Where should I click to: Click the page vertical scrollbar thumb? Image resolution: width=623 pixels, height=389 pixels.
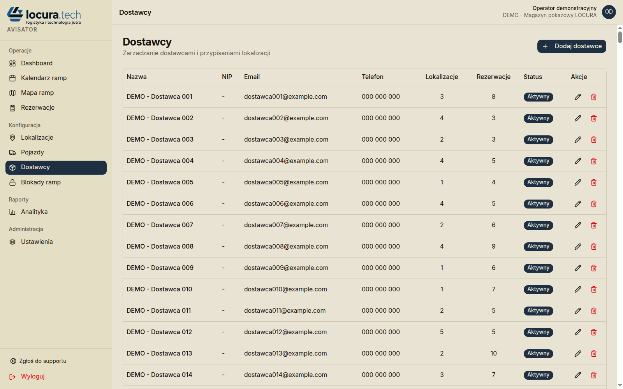[620, 37]
